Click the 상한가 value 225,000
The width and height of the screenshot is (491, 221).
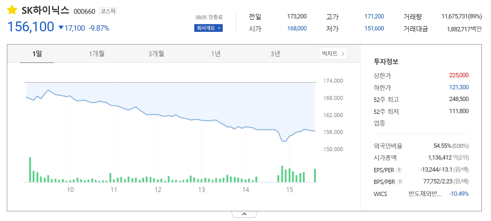click(x=459, y=75)
